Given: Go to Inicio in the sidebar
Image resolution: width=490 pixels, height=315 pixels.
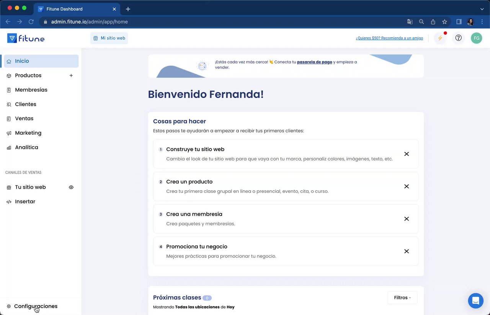Looking at the screenshot, I should click(41, 61).
